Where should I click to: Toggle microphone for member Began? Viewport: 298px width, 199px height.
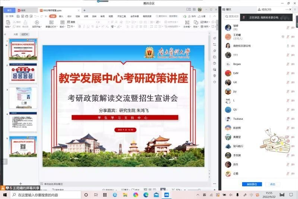pos(288,64)
